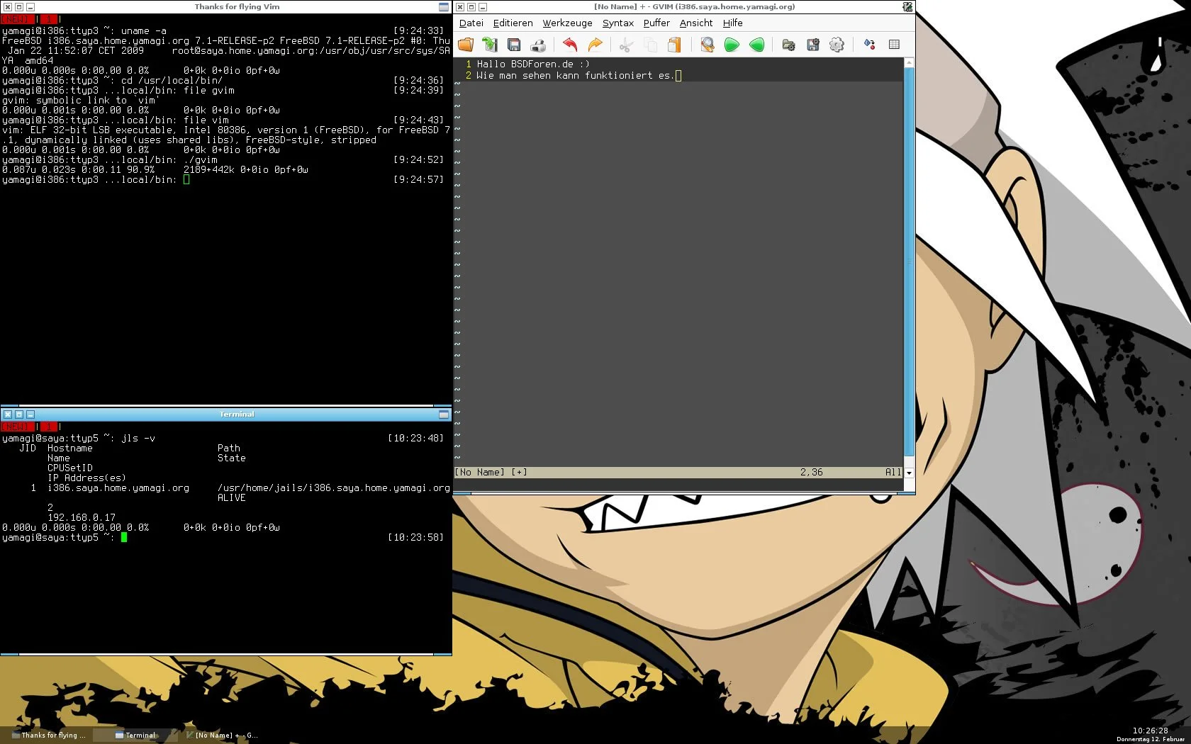Click the Print icon in GVIM toolbar
The width and height of the screenshot is (1191, 744).
pyautogui.click(x=539, y=45)
